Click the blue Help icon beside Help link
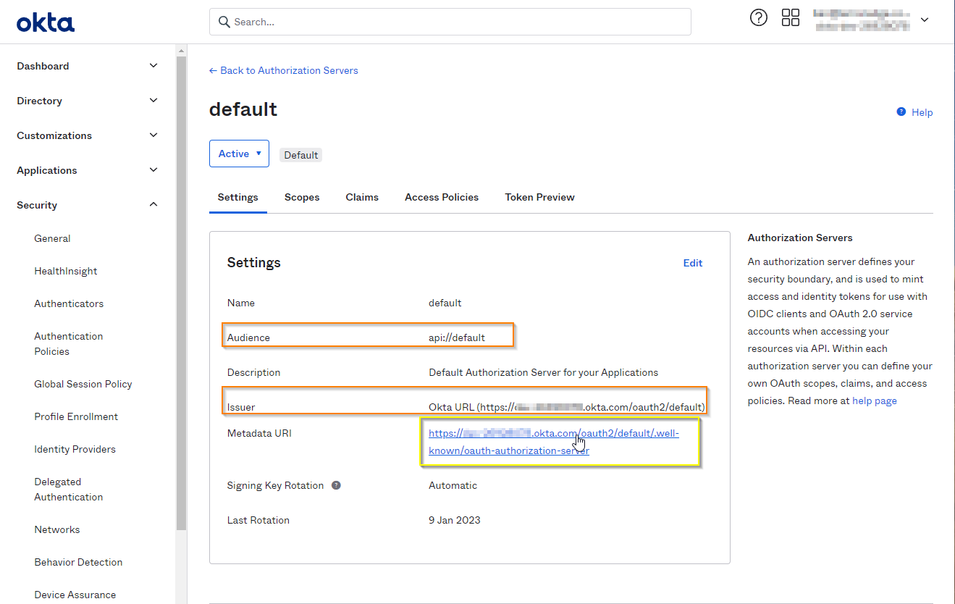 901,112
